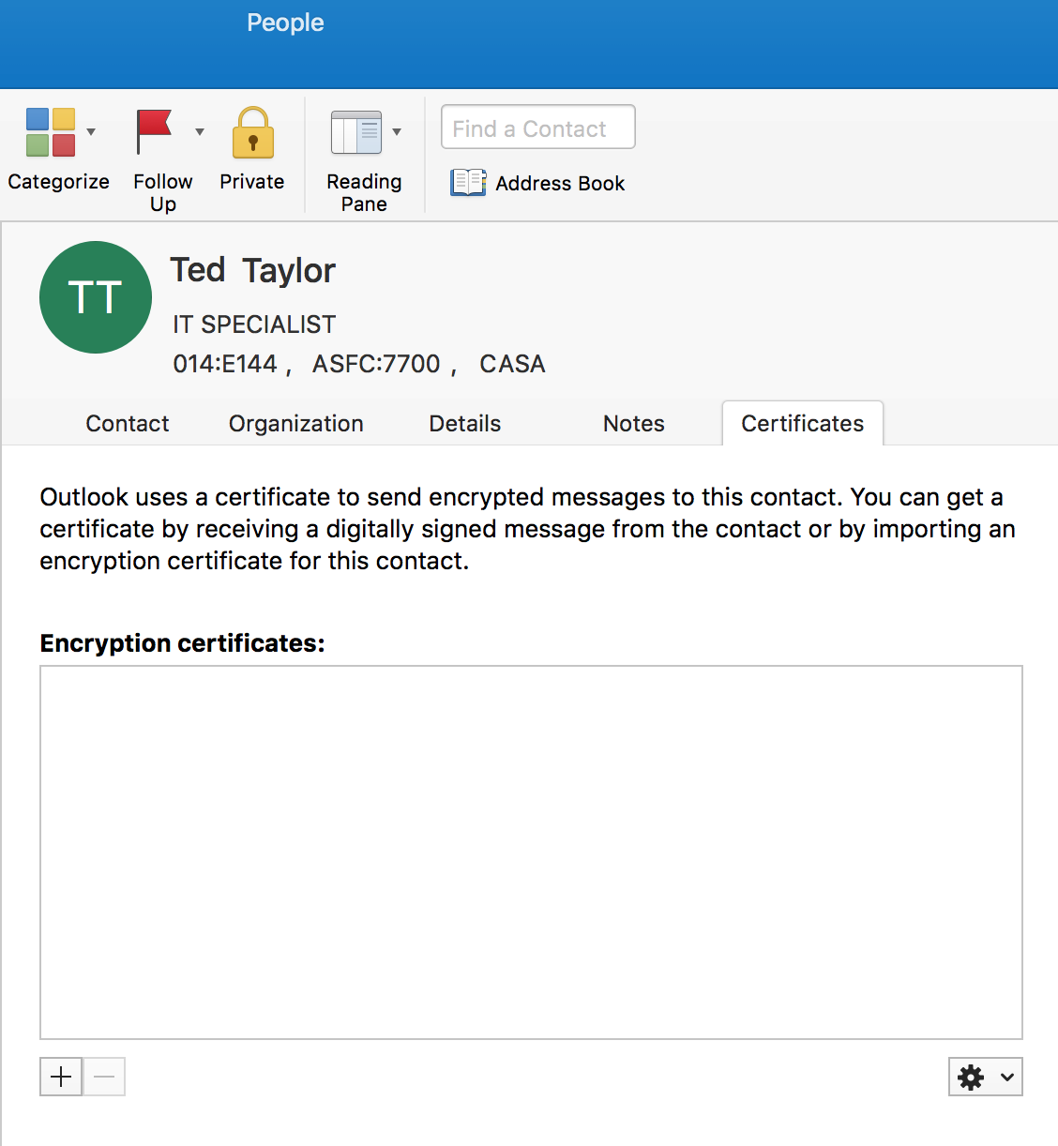Viewport: 1058px width, 1146px height.
Task: Select the Certificates tab
Action: pos(803,424)
